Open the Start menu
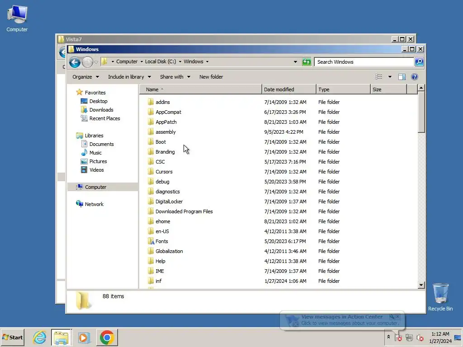 pos(12,337)
